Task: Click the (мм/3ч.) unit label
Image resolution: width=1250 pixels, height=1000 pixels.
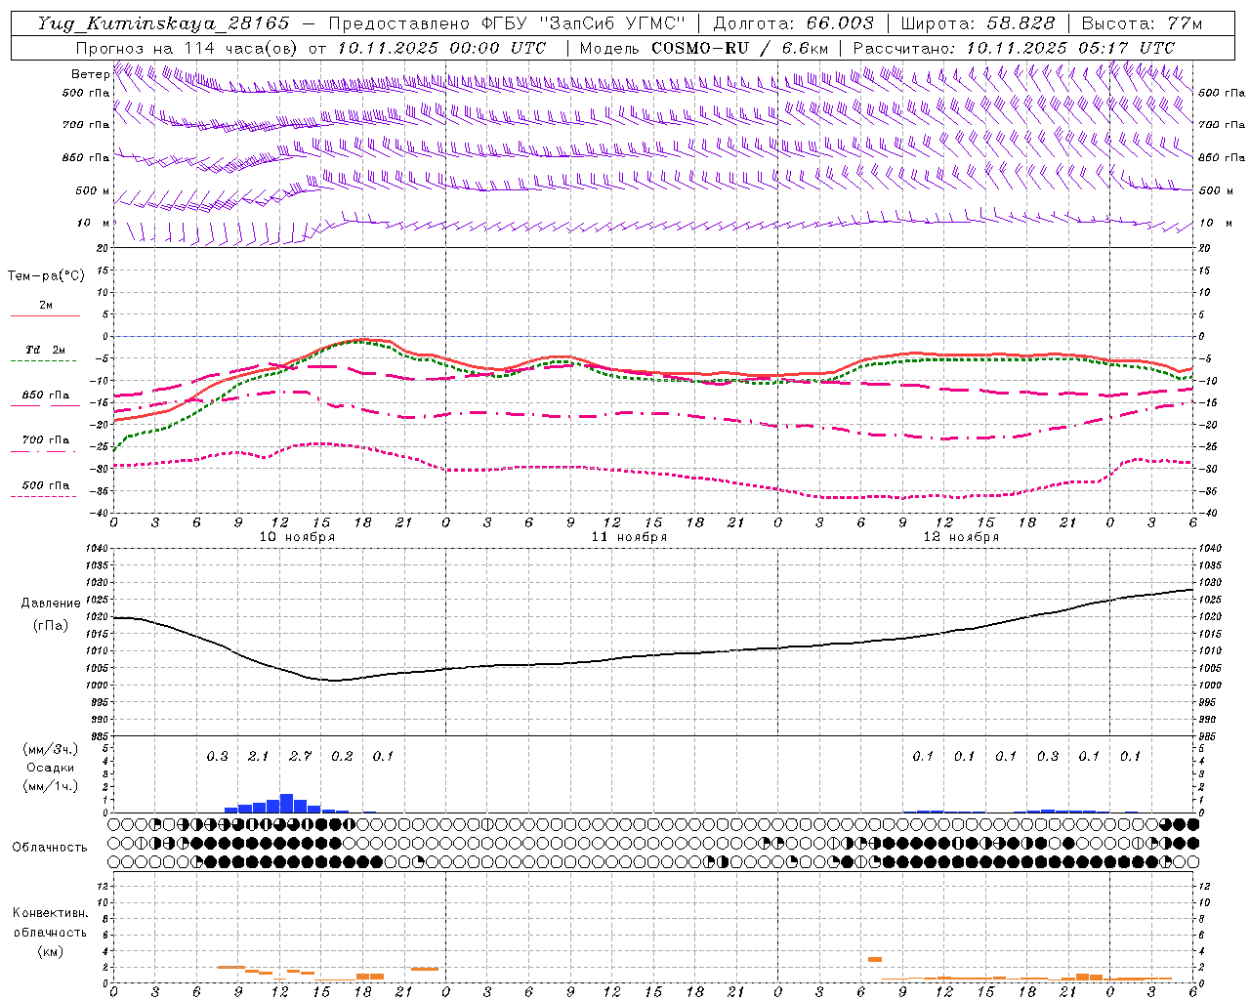Action: [51, 750]
